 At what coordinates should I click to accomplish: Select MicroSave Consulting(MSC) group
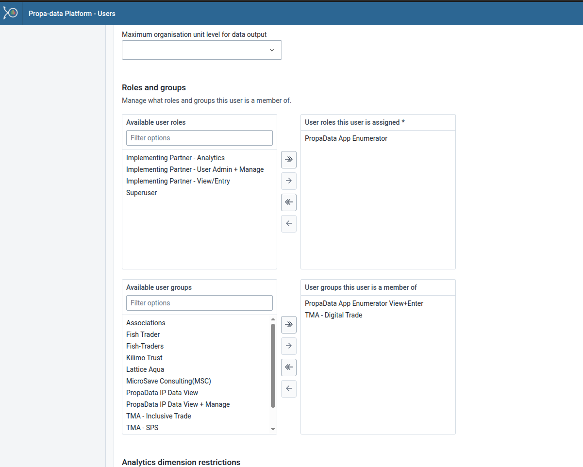(x=168, y=381)
